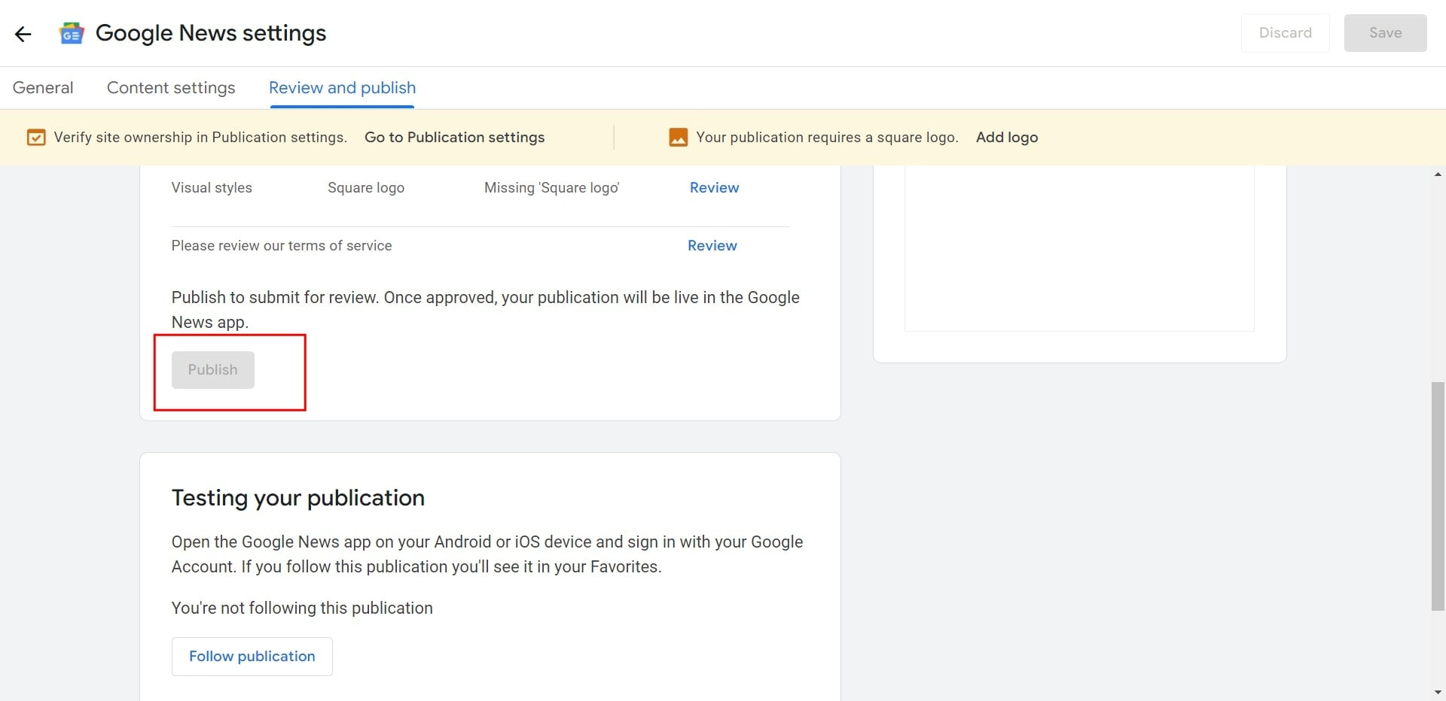The width and height of the screenshot is (1446, 701).
Task: Click the Google News logo icon
Action: pyautogui.click(x=72, y=34)
